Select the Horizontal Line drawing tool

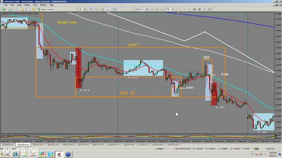coord(185,9)
